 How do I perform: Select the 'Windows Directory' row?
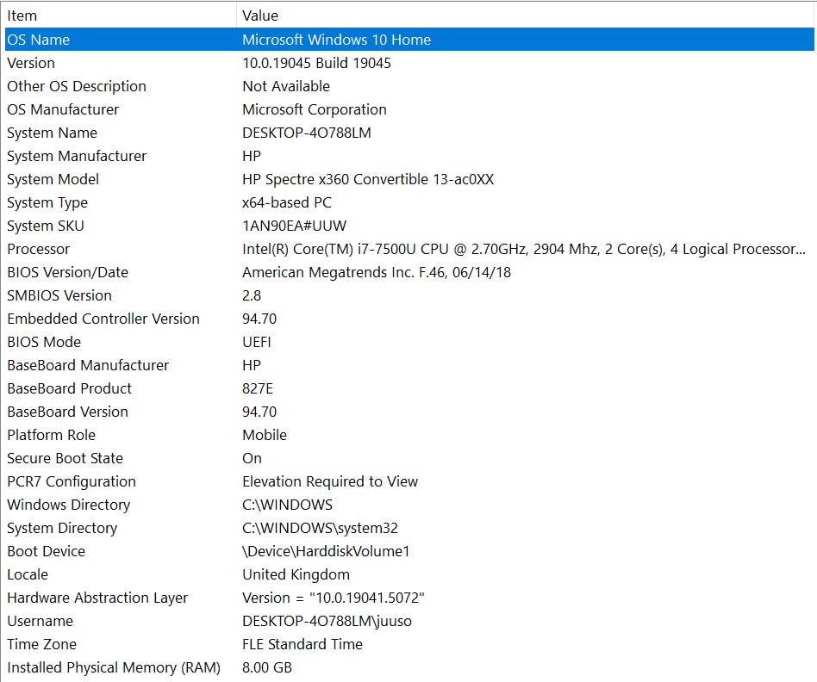[x=69, y=505]
